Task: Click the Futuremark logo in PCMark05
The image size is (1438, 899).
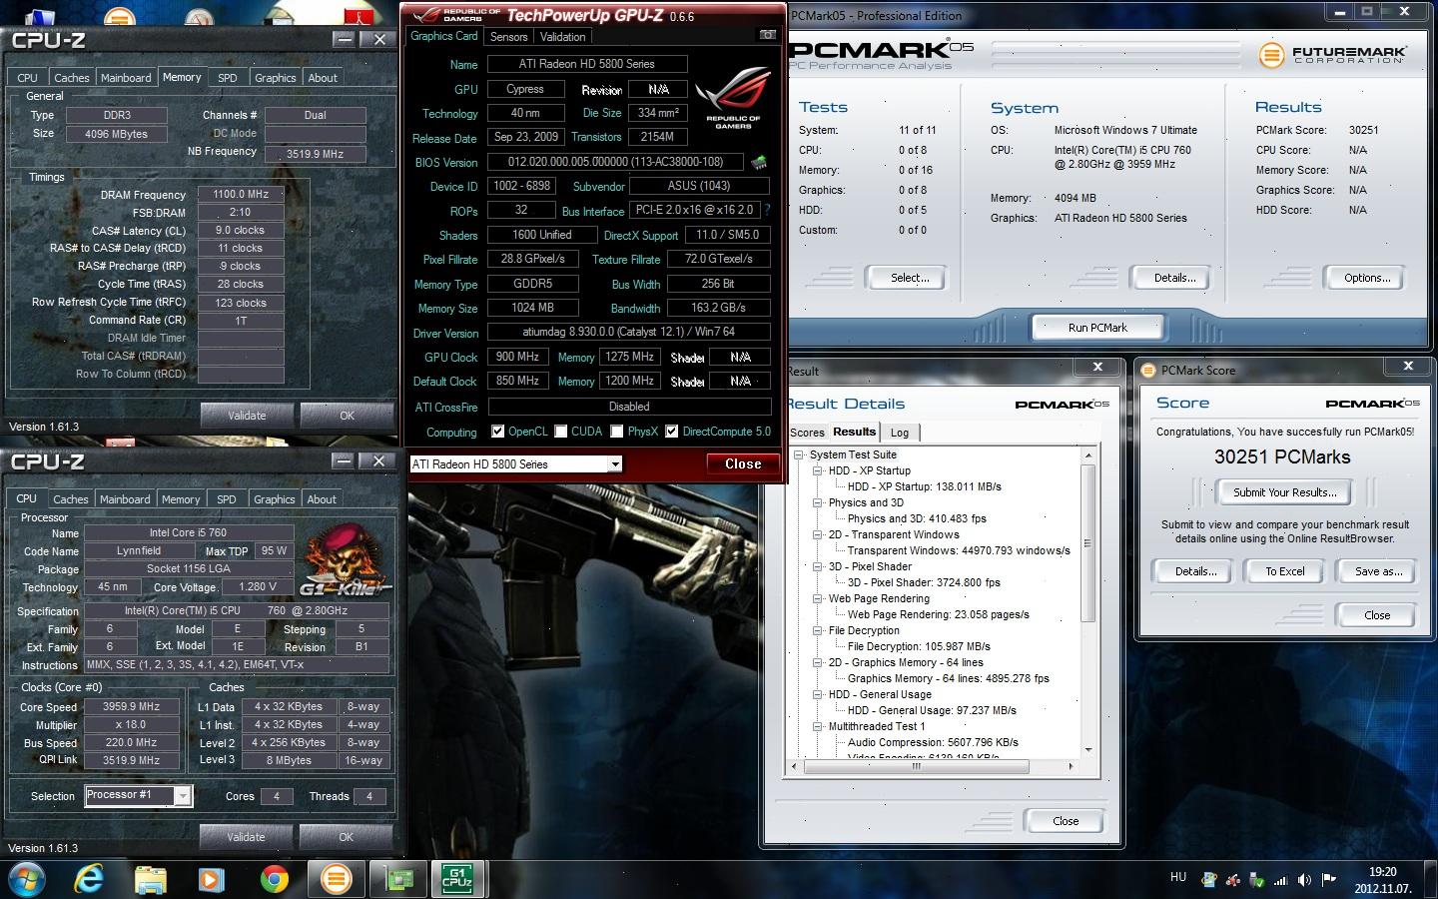Action: point(1333,54)
